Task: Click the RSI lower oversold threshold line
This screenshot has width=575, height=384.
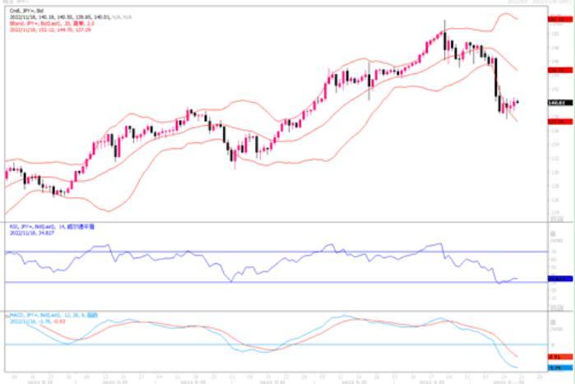Action: point(247,282)
